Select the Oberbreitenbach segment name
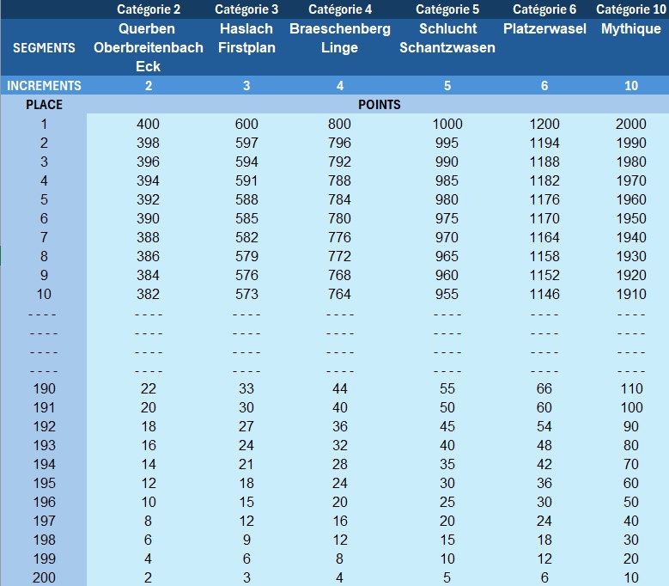 click(x=149, y=47)
